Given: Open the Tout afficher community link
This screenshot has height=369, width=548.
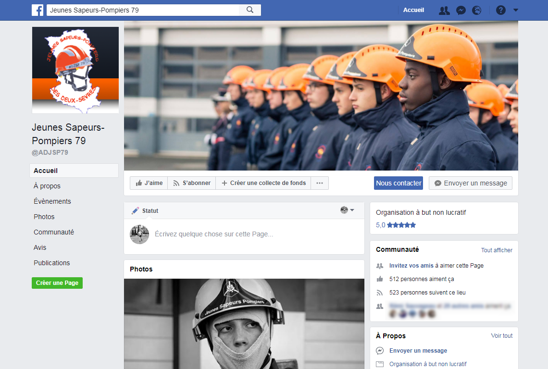Looking at the screenshot, I should [497, 250].
